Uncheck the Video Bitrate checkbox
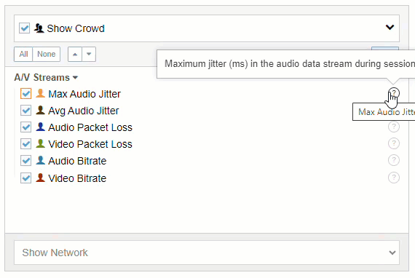This screenshot has height=278, width=415. (25, 178)
